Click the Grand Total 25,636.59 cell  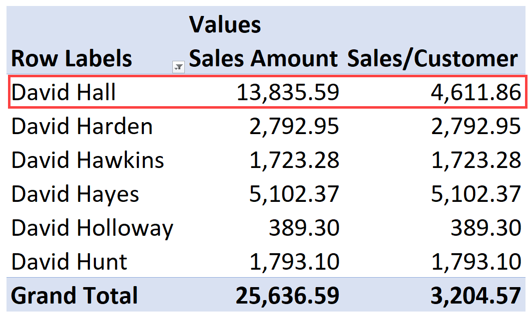[287, 296]
